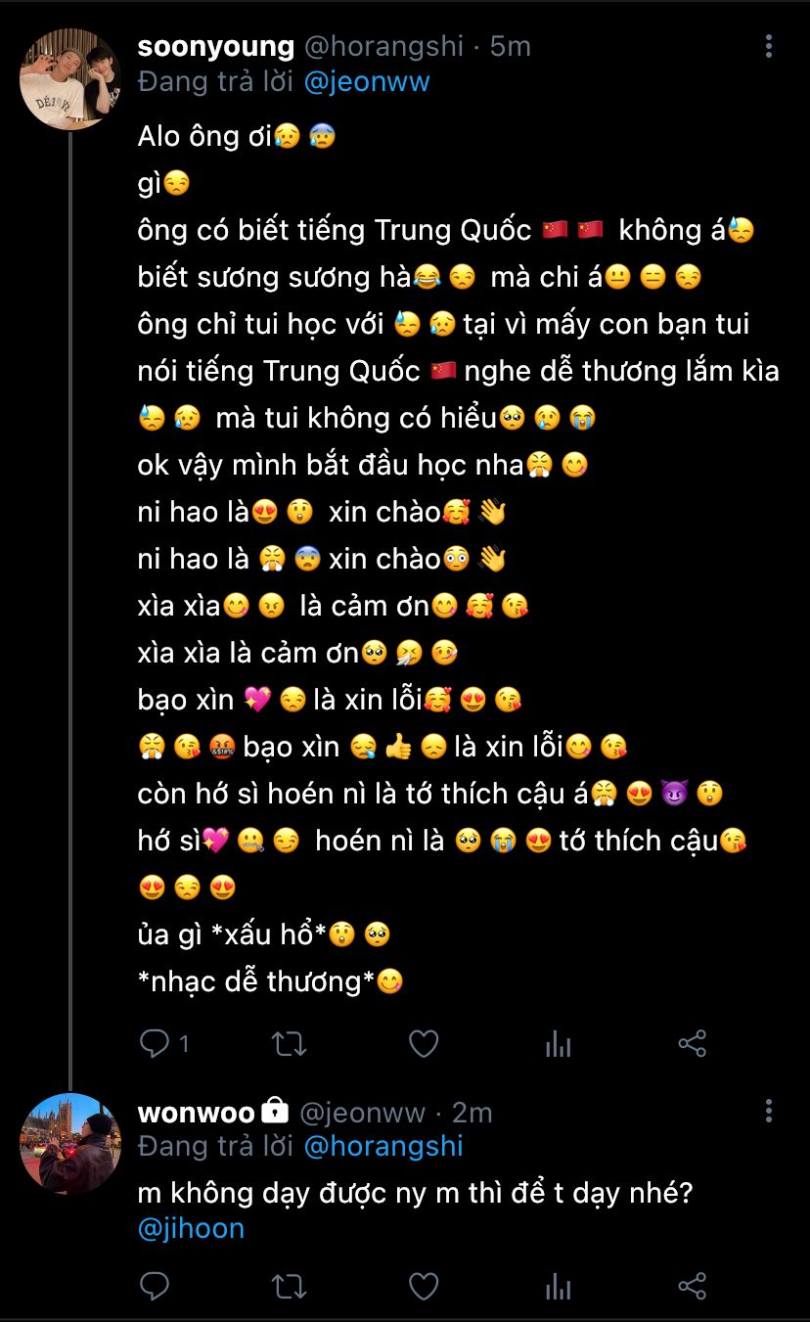Share wonwoo's reply
The width and height of the screenshot is (810, 1322).
(x=692, y=1286)
